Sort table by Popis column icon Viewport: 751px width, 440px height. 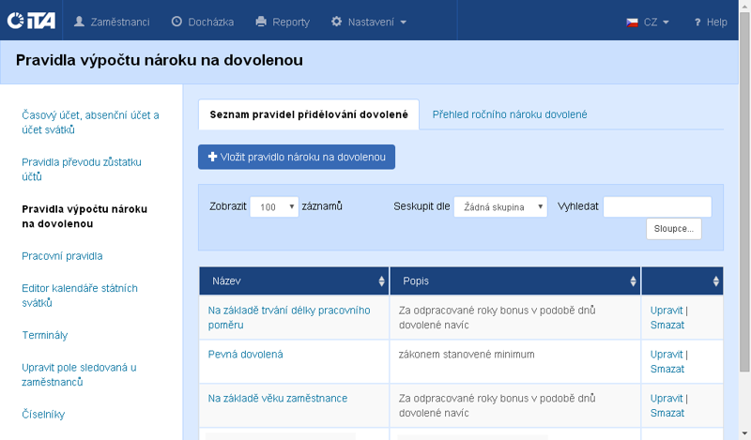tap(633, 281)
